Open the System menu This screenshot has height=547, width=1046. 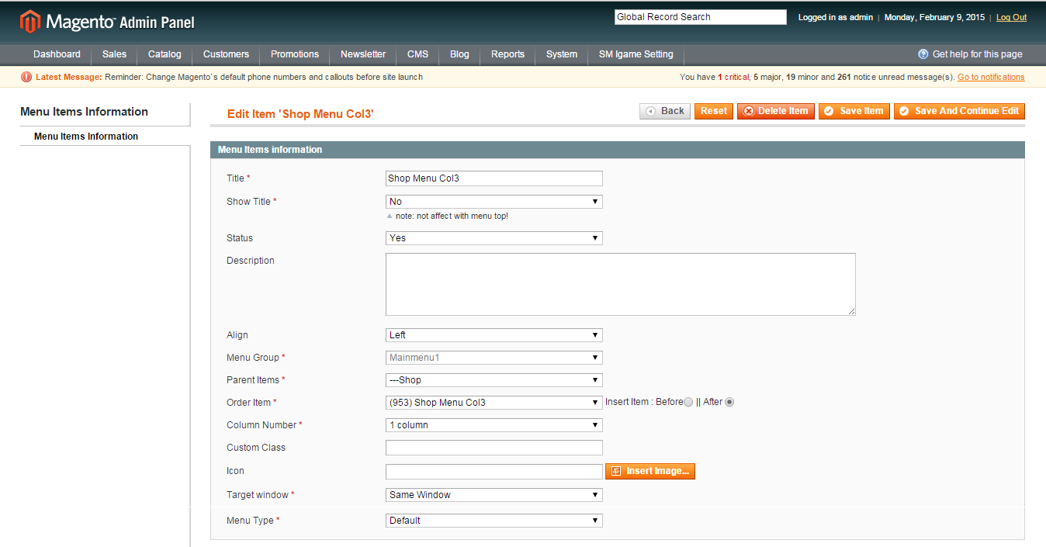[562, 54]
